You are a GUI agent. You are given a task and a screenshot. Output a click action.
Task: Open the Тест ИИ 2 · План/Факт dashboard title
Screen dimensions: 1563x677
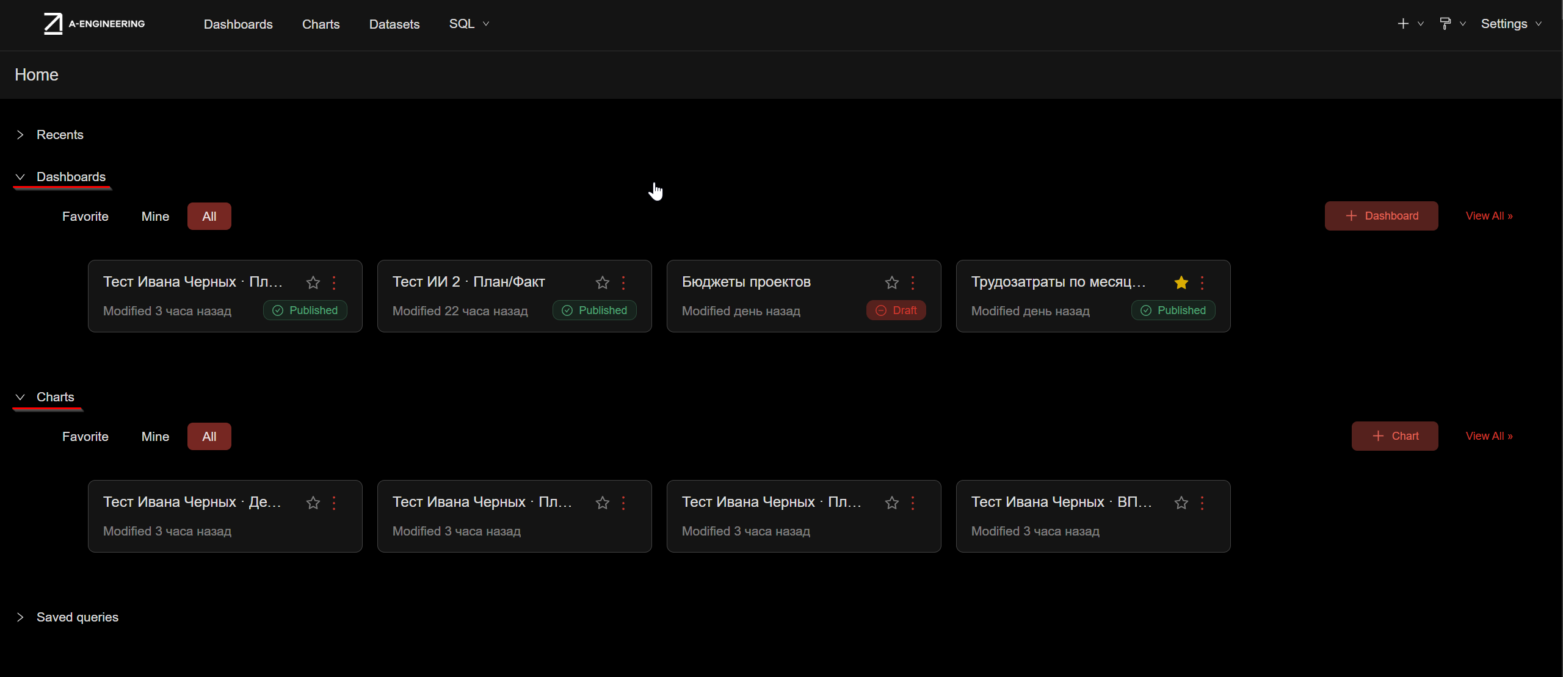469,282
